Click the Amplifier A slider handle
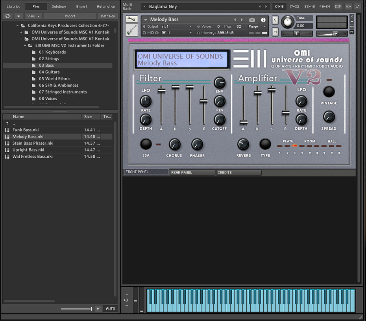Image resolution: width=366 pixels, height=321 pixels. click(244, 122)
